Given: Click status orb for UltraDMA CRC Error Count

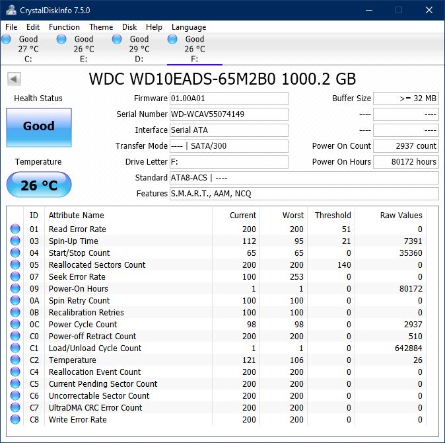Looking at the screenshot, I should 15,407.
